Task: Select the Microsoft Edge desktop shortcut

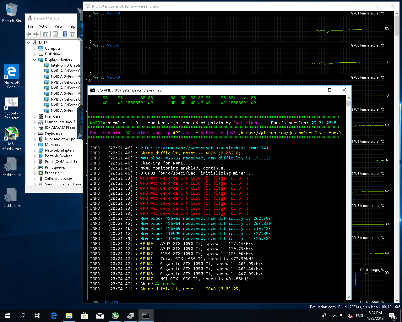Action: point(11,76)
